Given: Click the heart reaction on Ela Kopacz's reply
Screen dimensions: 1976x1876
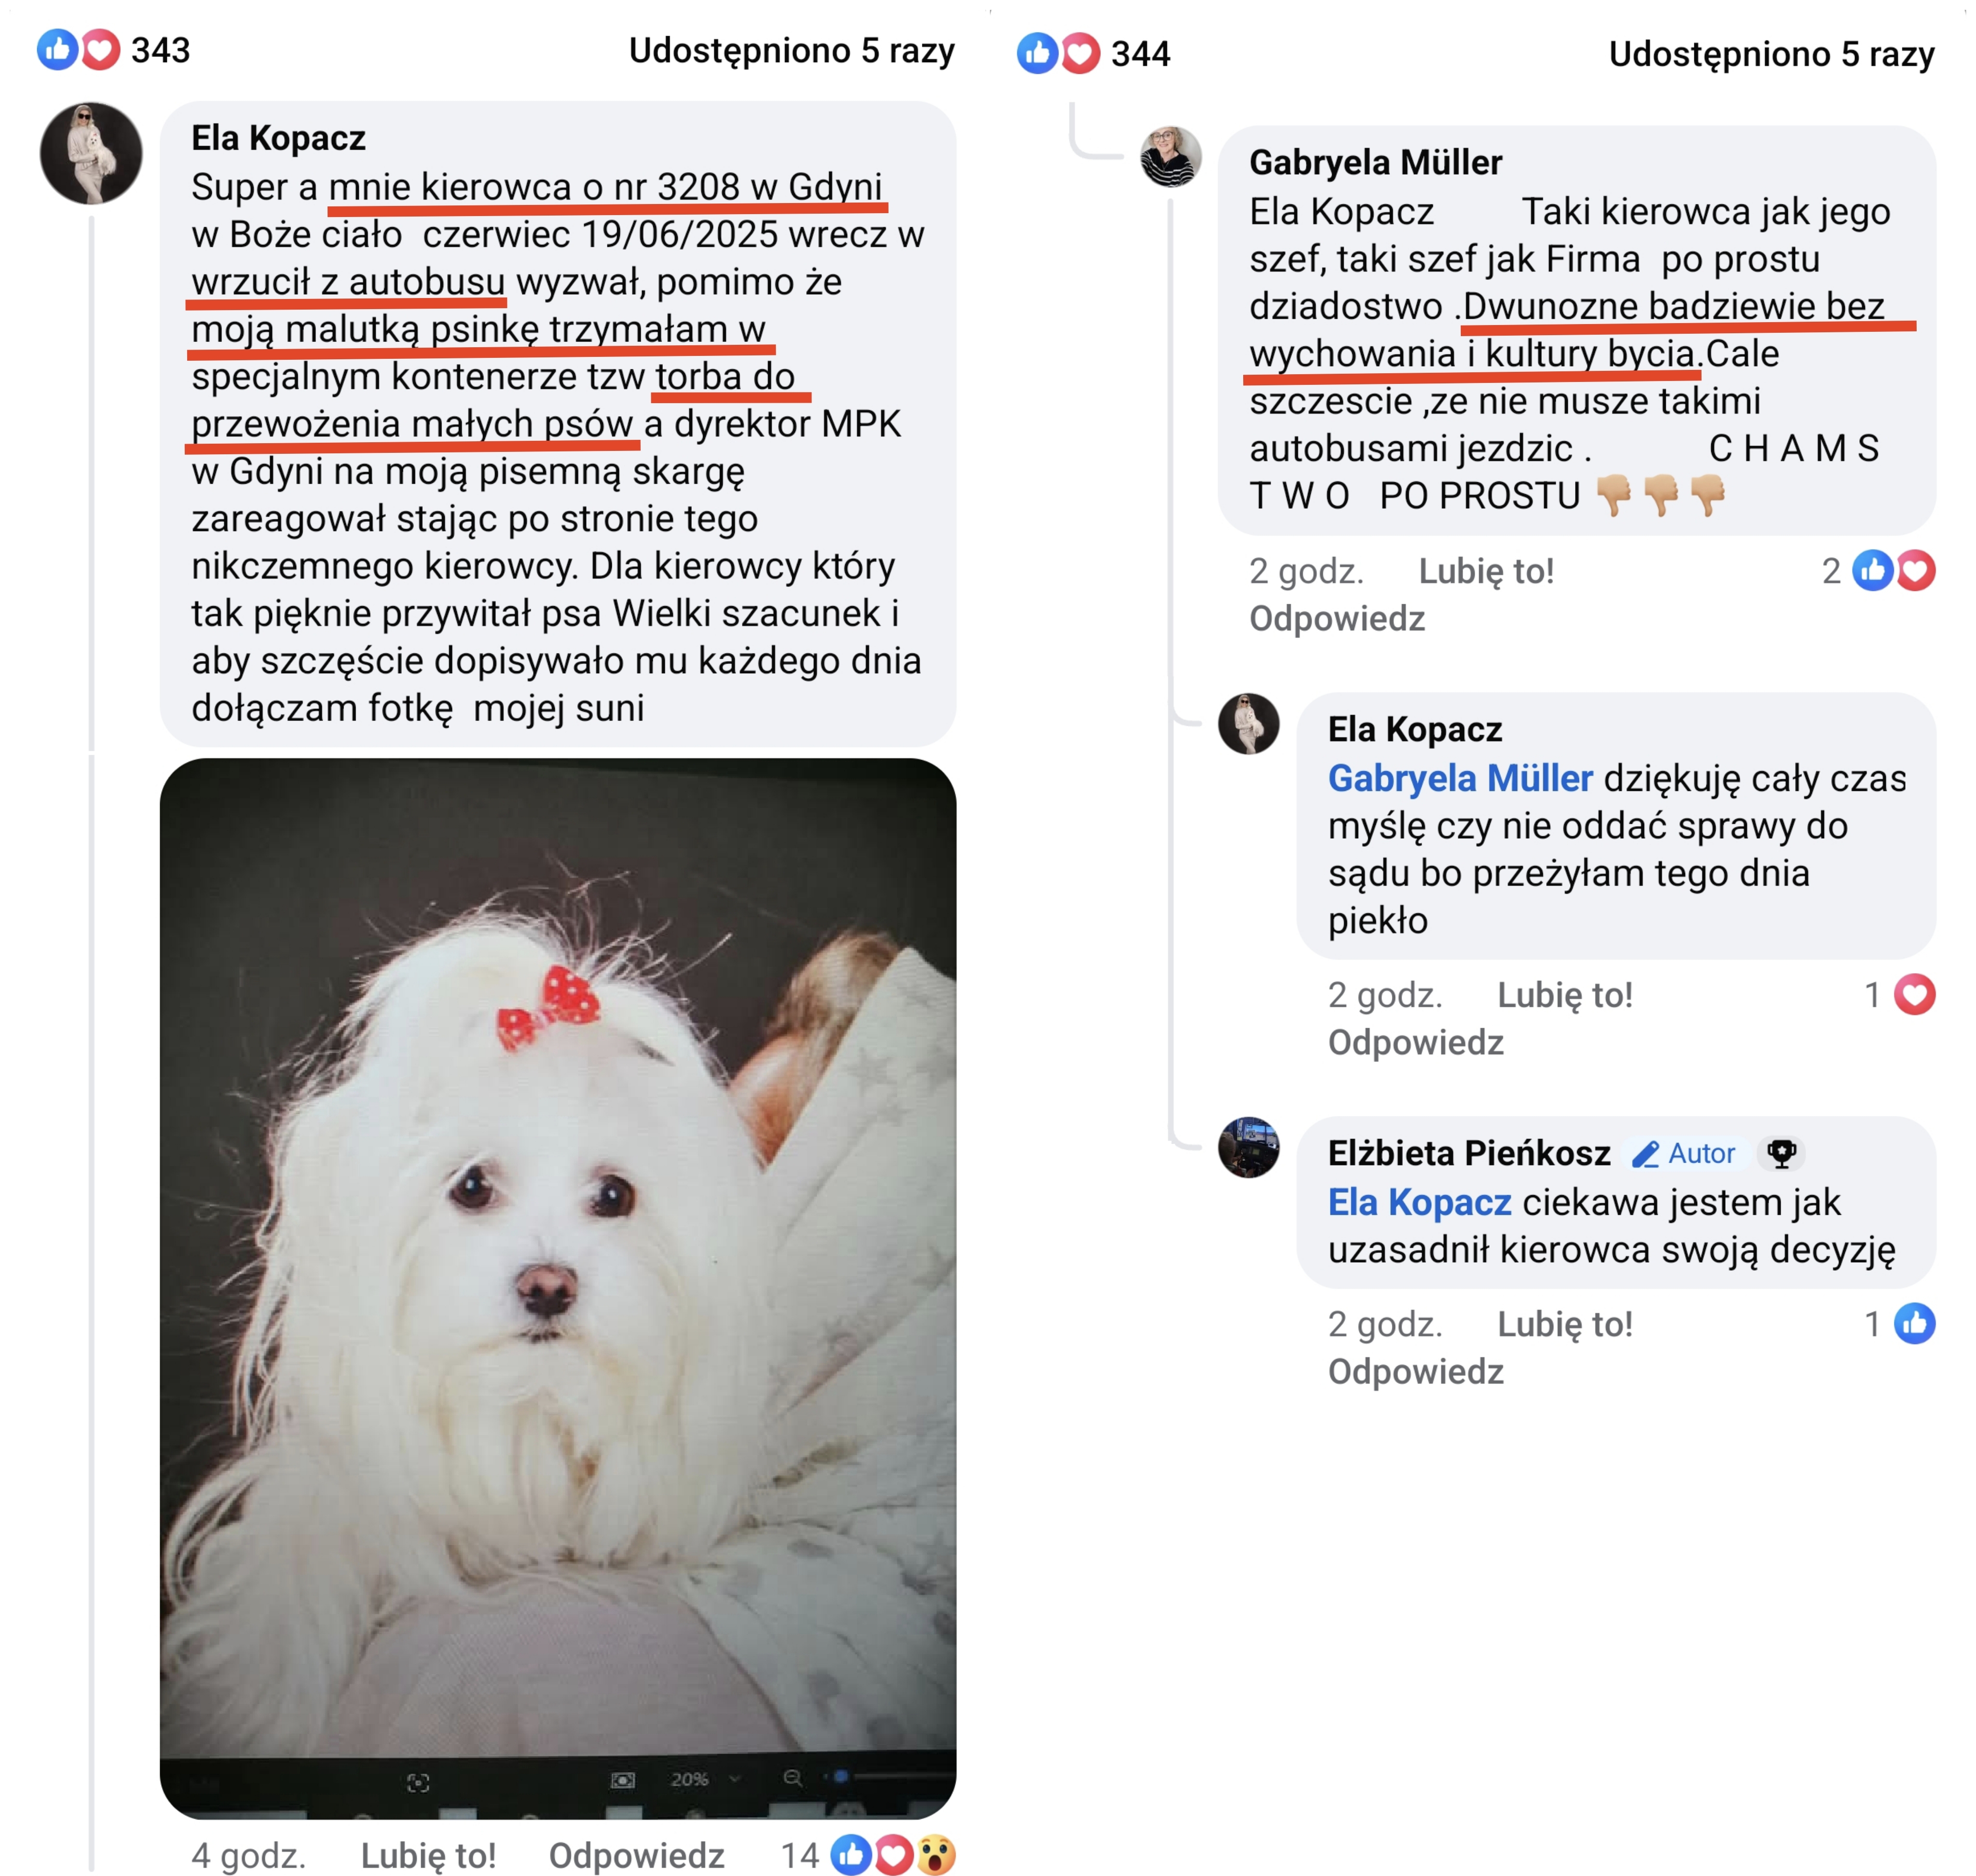Looking at the screenshot, I should (1913, 995).
